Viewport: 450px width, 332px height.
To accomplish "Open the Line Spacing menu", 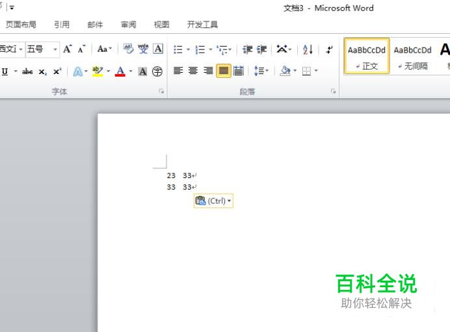I will [261, 71].
